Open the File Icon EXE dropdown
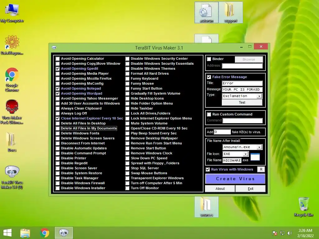Image resolution: width=319 pixels, height=239 pixels. [245, 154]
